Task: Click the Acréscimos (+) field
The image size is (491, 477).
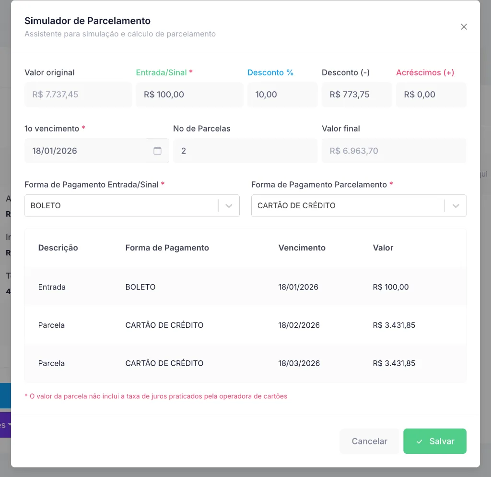Action: point(431,95)
